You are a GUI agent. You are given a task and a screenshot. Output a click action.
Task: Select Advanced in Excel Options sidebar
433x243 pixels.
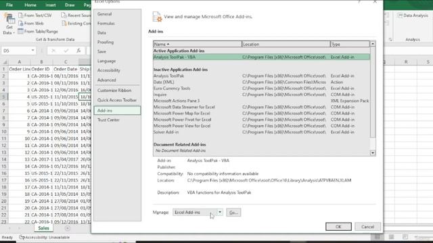pyautogui.click(x=117, y=80)
